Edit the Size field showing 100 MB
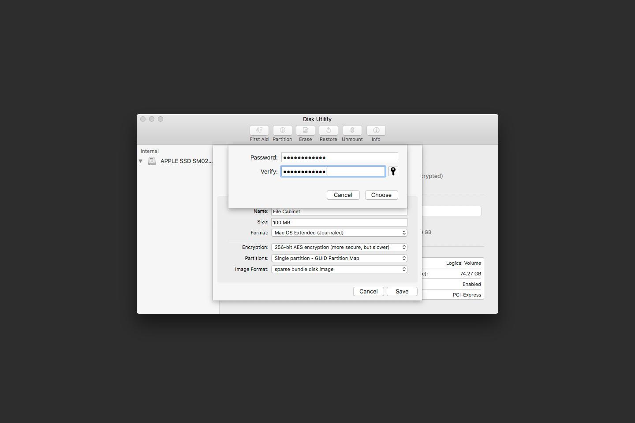 click(339, 222)
